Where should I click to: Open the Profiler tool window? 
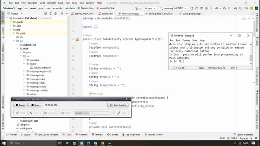[x=12, y=135]
